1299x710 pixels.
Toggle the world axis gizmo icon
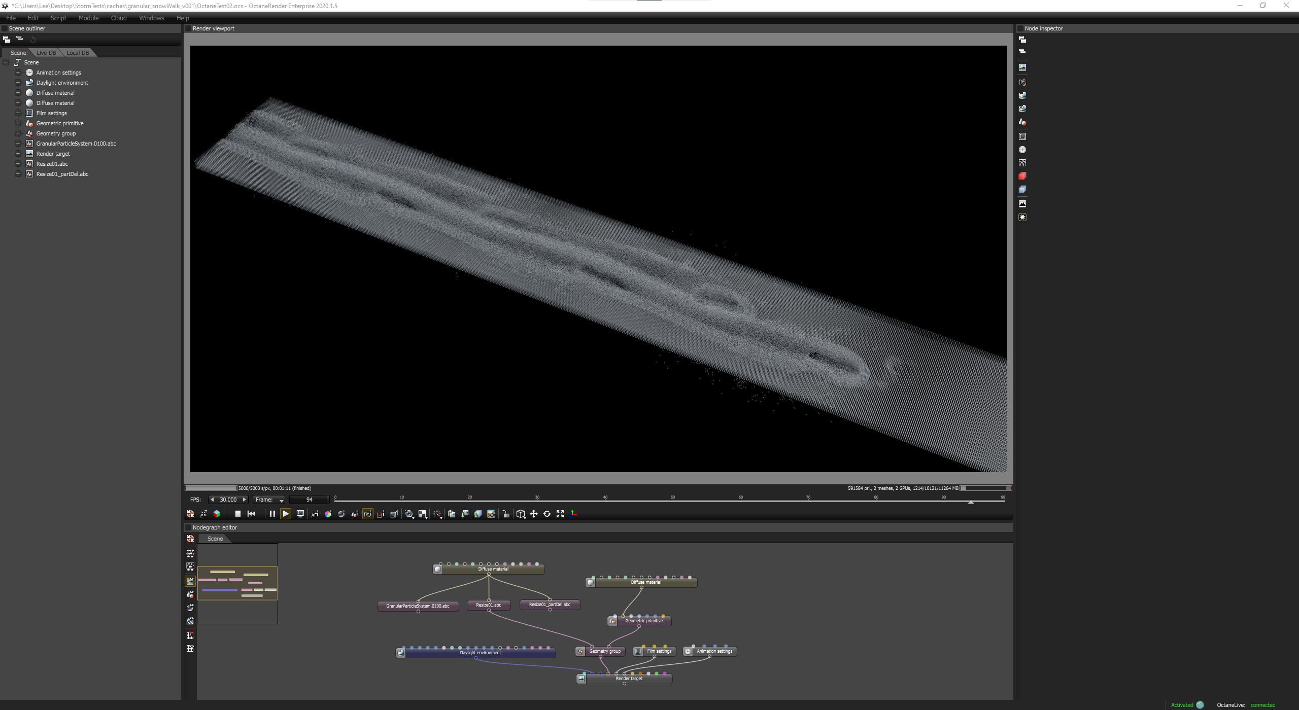pyautogui.click(x=573, y=514)
